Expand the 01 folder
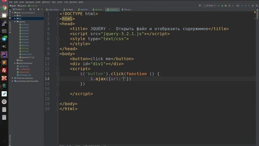 15,15
